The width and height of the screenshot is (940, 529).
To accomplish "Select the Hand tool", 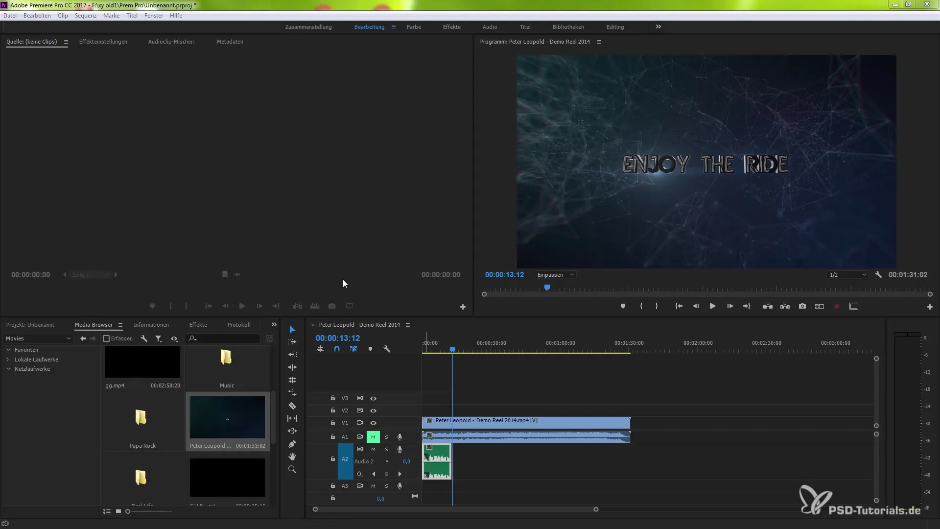I will (x=292, y=457).
